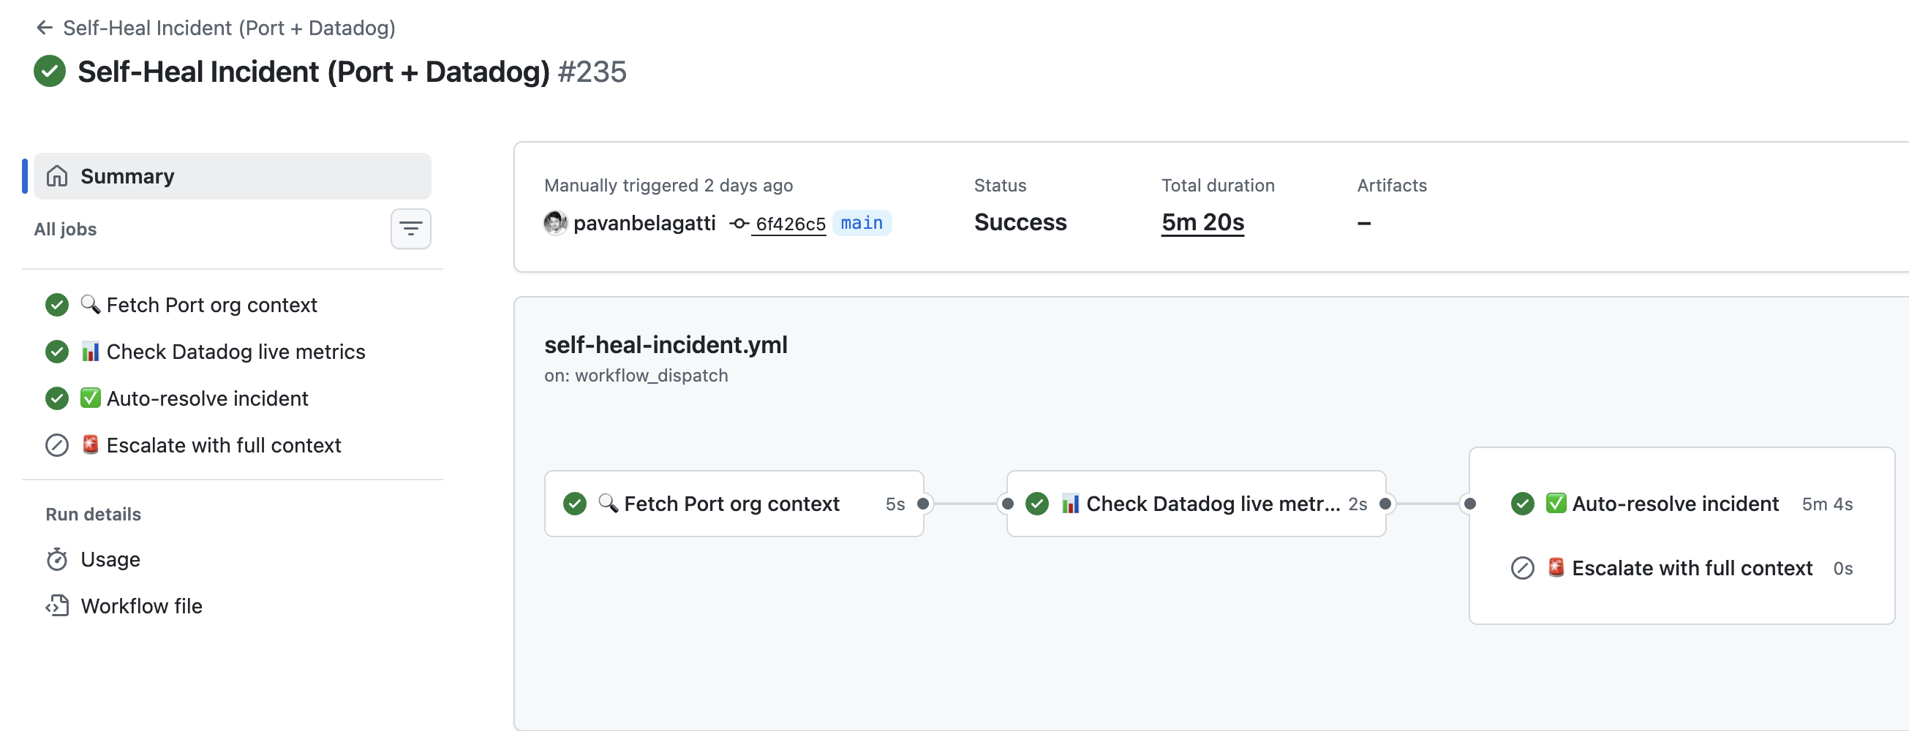1909x731 pixels.
Task: Open commit 6f426c5 link
Action: (790, 224)
